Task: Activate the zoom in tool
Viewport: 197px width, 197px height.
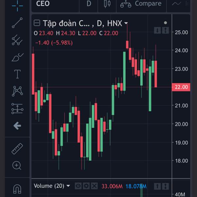Action: [17, 165]
